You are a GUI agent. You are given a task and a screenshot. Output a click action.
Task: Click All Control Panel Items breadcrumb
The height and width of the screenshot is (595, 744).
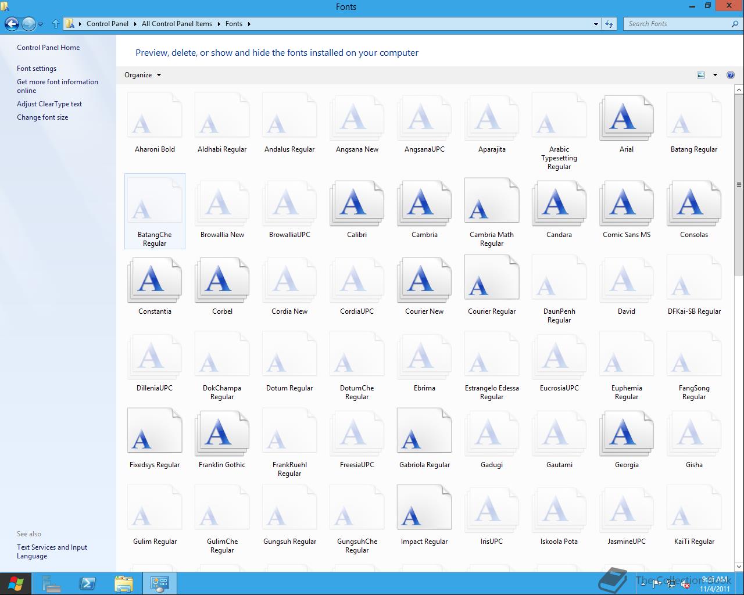click(x=177, y=24)
